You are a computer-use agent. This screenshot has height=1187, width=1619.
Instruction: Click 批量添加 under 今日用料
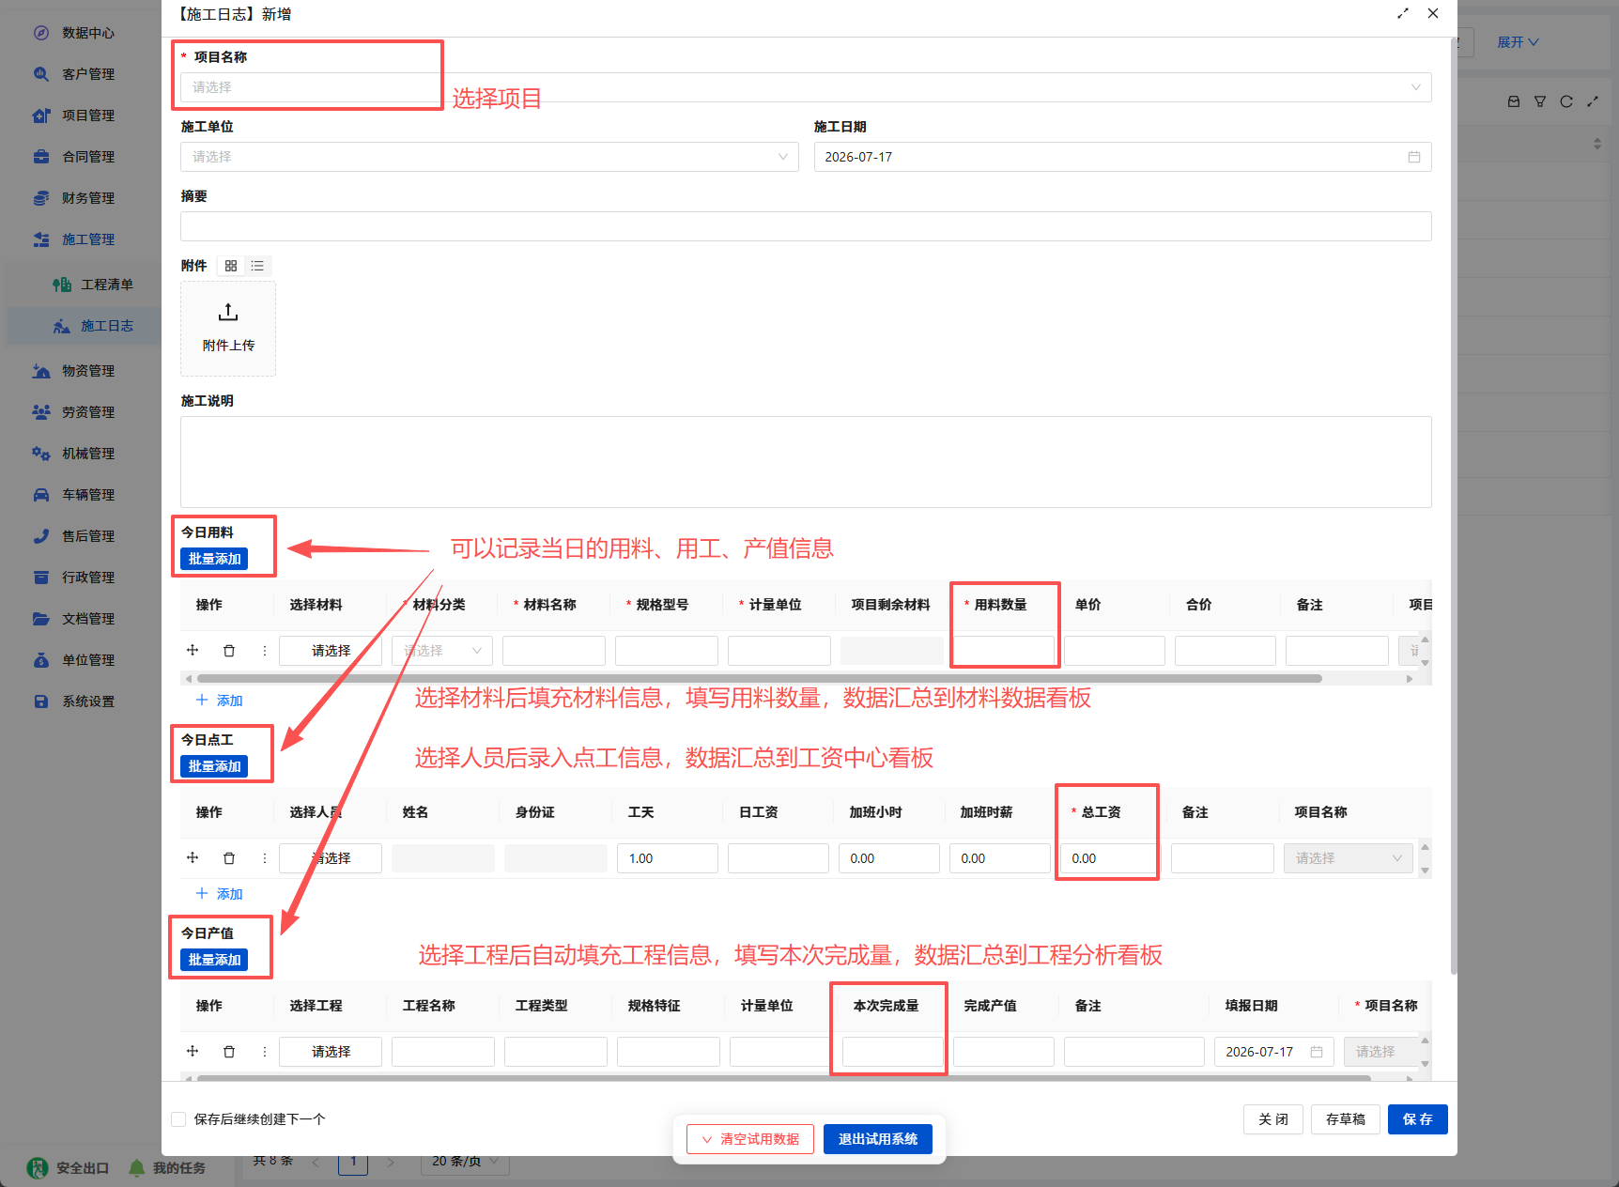[x=214, y=559]
